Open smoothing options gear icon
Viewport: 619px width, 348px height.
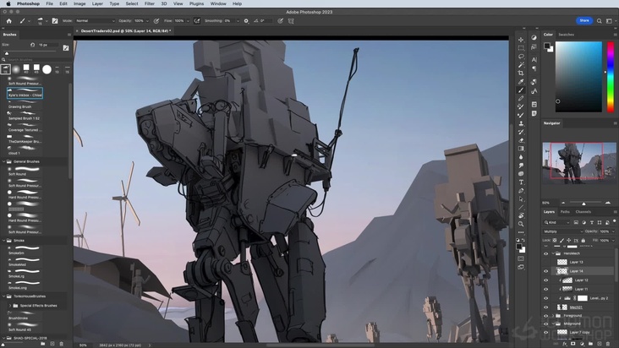[x=246, y=21]
